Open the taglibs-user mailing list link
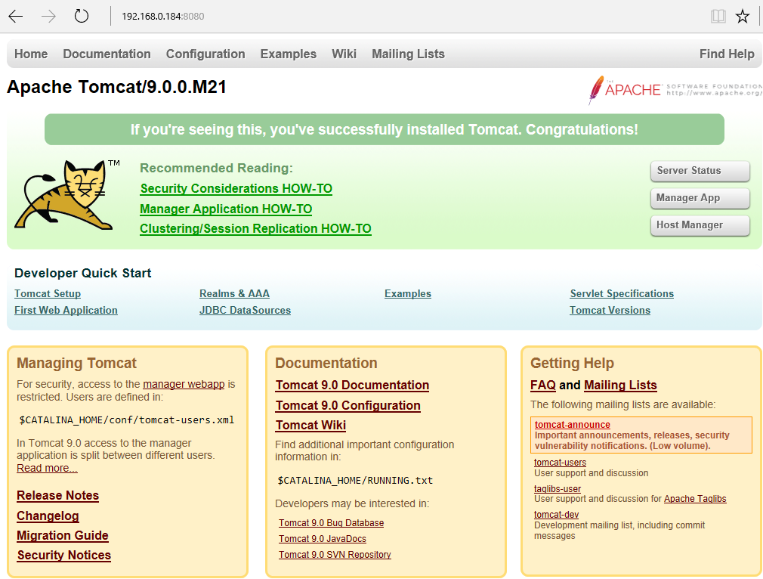This screenshot has height=579, width=763. coord(558,489)
